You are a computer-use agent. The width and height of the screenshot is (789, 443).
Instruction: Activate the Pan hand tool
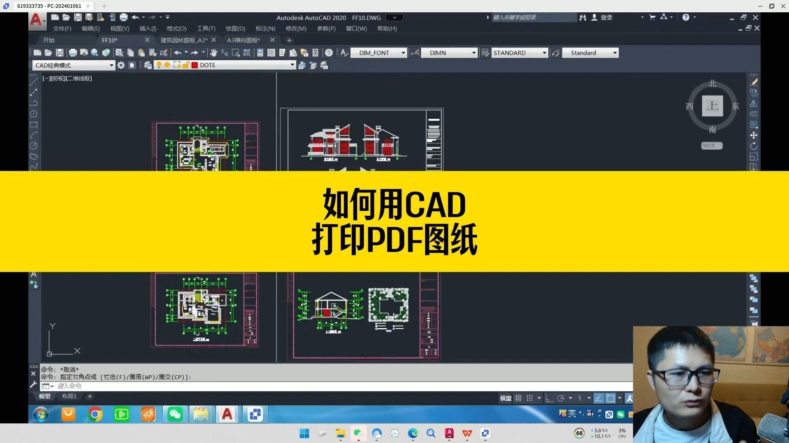[x=213, y=53]
